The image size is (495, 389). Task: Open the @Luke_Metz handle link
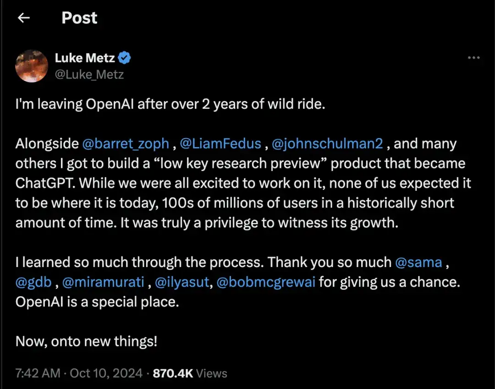click(89, 74)
